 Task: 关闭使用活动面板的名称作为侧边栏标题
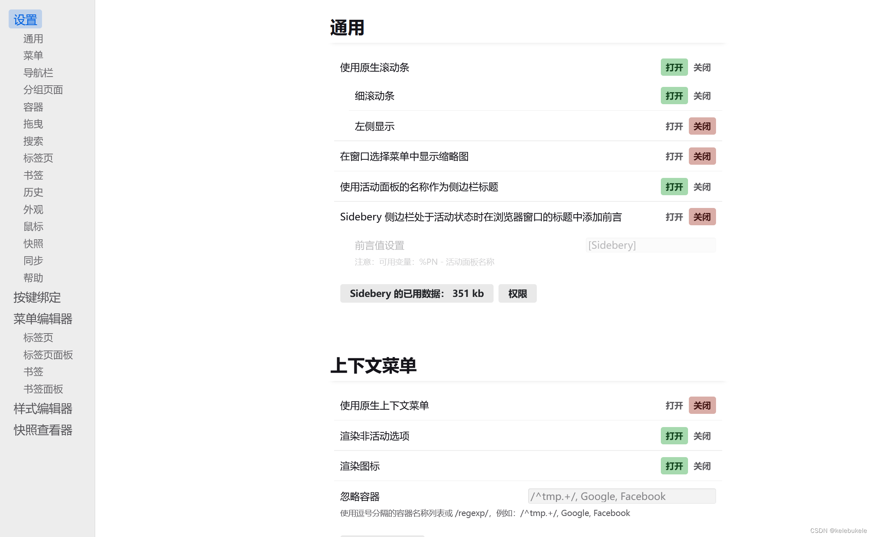click(x=702, y=187)
